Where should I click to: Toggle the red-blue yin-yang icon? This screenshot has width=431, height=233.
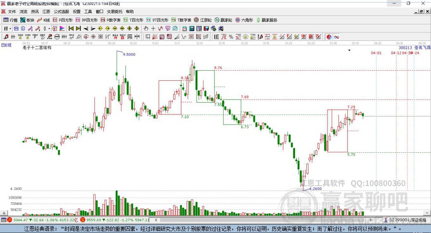(x=329, y=37)
